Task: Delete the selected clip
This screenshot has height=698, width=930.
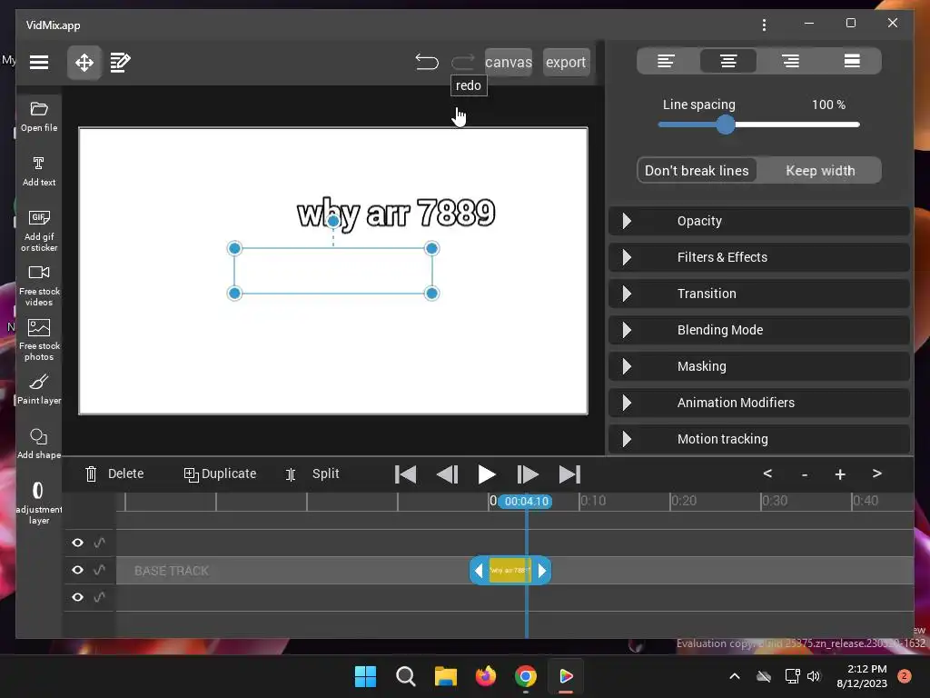Action: pos(114,474)
